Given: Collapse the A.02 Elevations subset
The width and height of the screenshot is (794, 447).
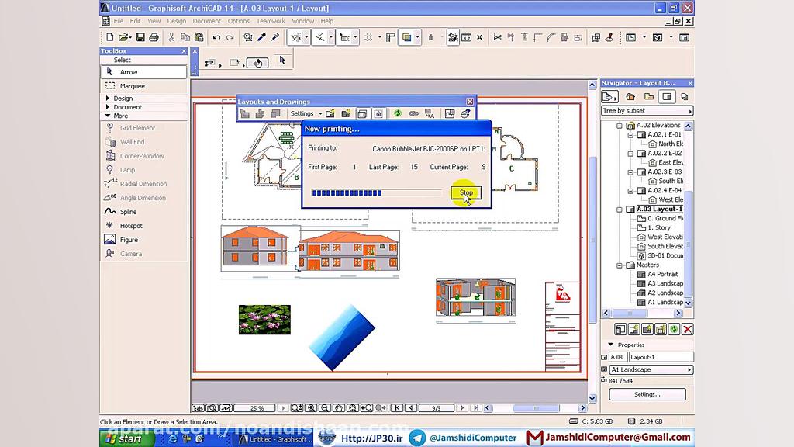Looking at the screenshot, I should [x=620, y=125].
